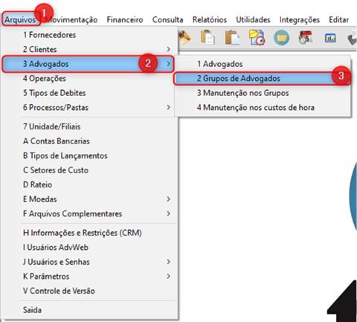Open the Arquivos menu
Screen dimensions: 357x322
pyautogui.click(x=20, y=19)
